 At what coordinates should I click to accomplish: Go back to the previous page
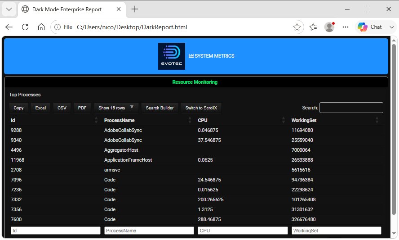[9, 27]
